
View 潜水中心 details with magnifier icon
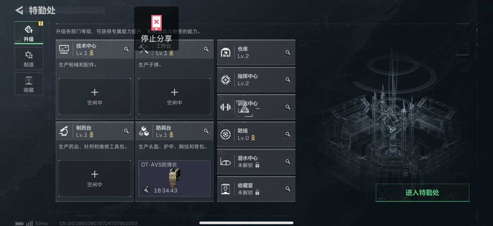tap(288, 161)
